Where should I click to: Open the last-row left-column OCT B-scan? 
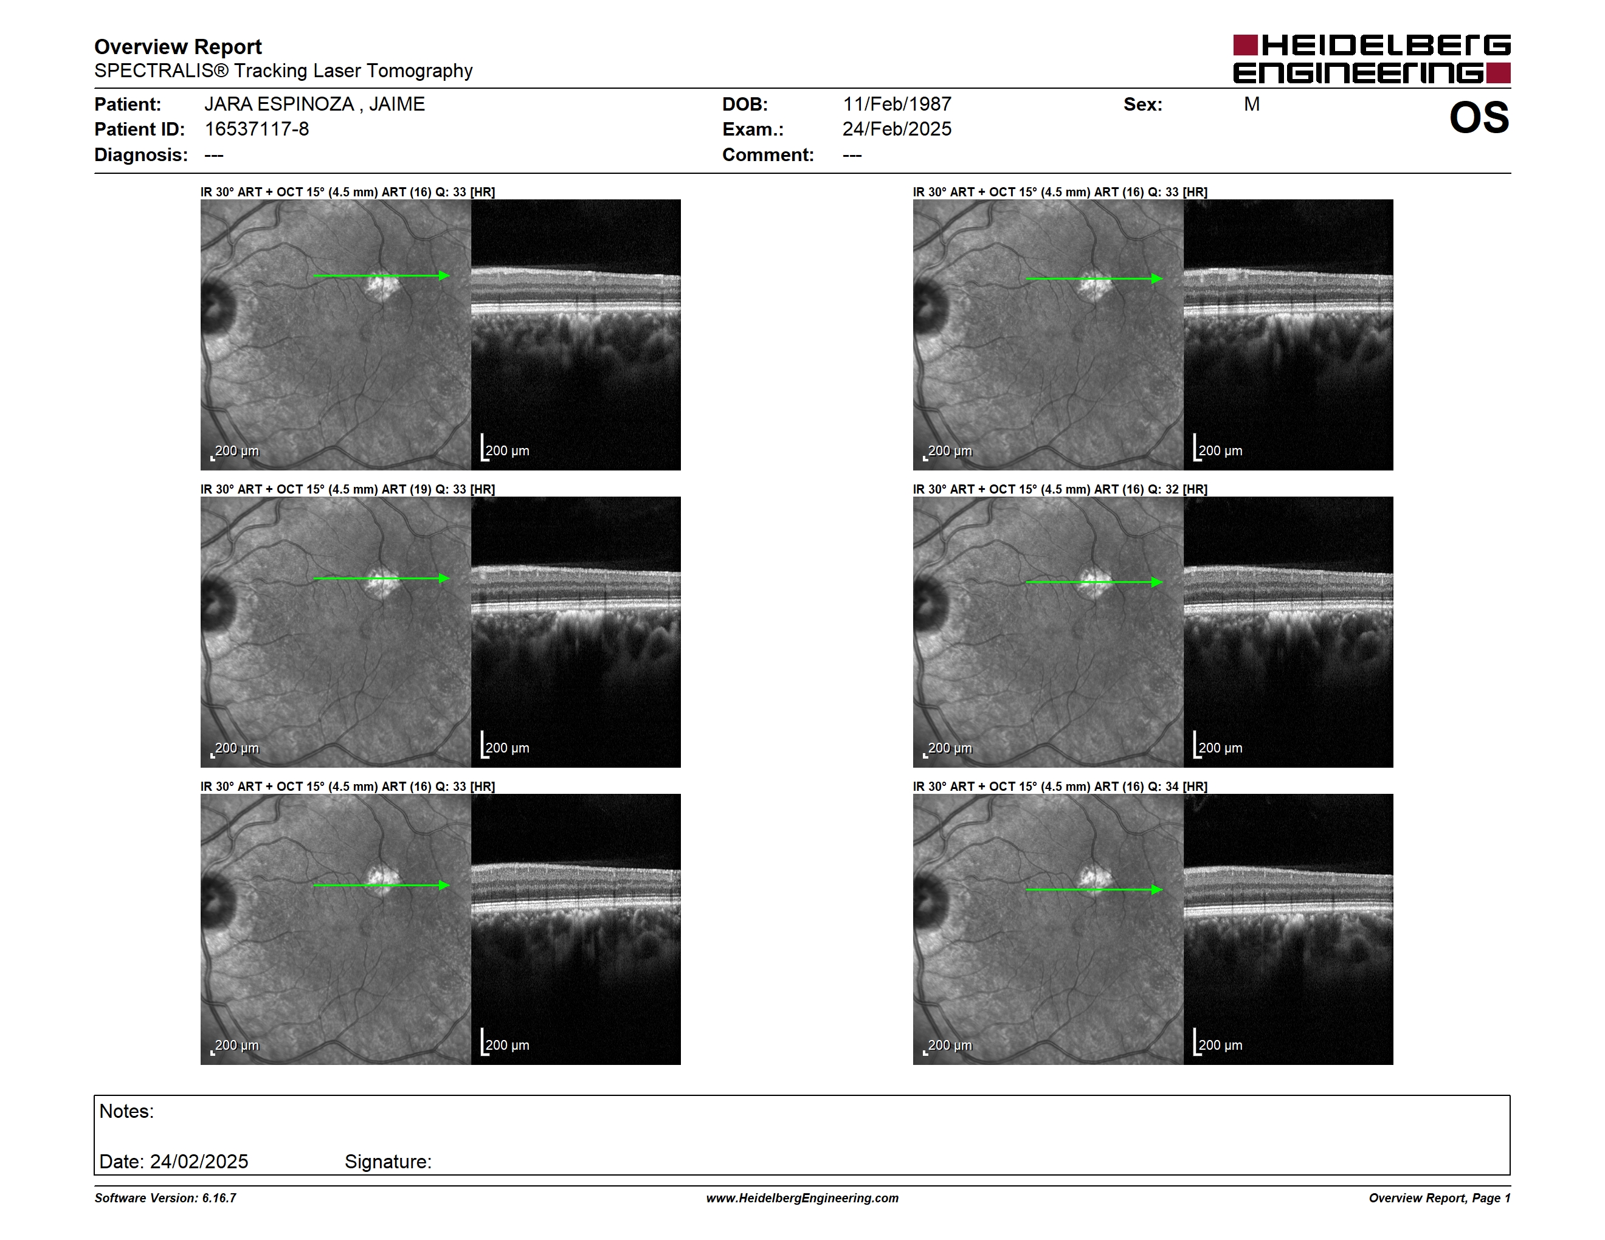tap(575, 929)
